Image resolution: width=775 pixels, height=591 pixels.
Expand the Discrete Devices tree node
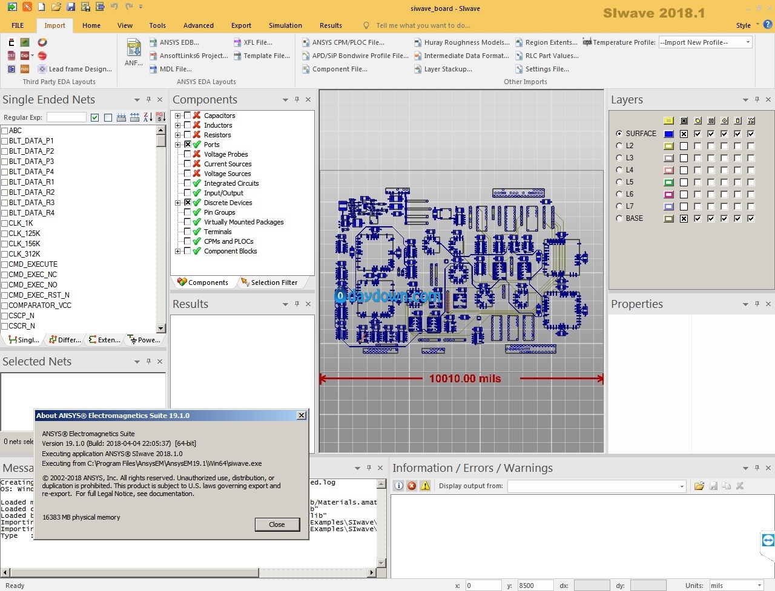click(x=178, y=203)
